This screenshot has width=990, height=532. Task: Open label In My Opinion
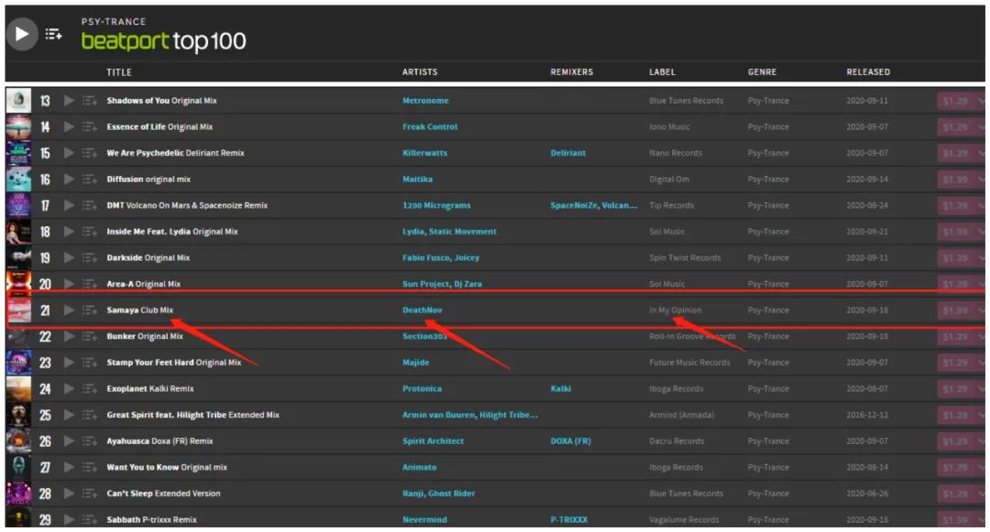coord(675,310)
